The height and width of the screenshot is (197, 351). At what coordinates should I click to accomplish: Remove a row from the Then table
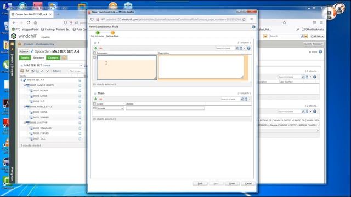coord(101,99)
